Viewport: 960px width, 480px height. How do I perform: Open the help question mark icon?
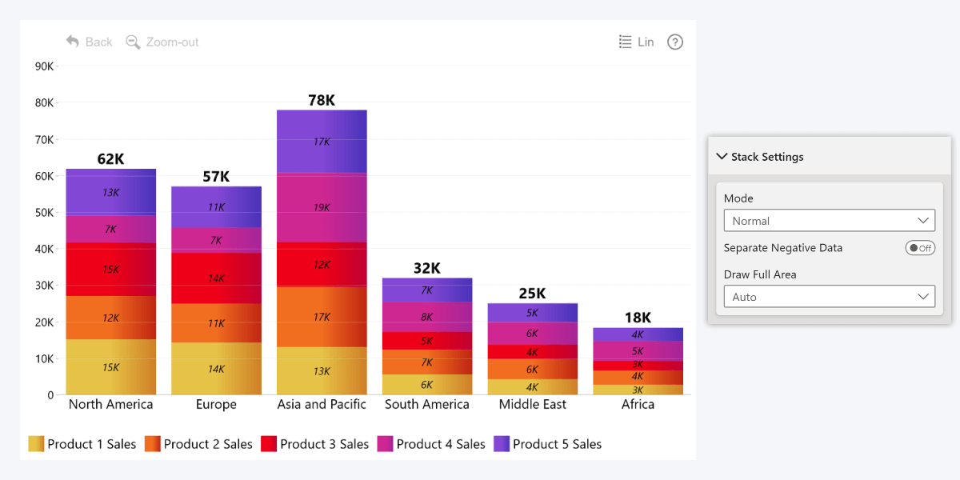[x=675, y=42]
